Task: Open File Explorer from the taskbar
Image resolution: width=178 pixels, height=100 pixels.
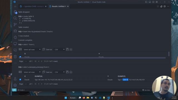Action: click(x=88, y=98)
